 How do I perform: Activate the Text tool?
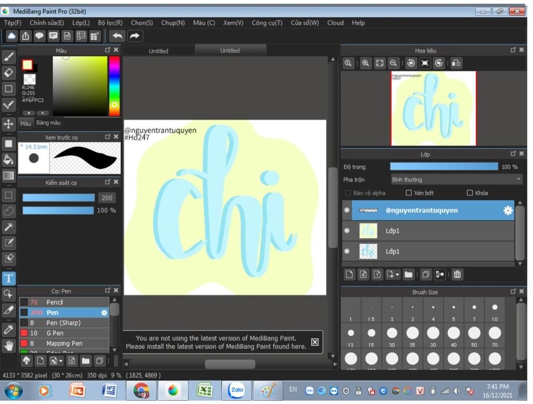tap(9, 278)
